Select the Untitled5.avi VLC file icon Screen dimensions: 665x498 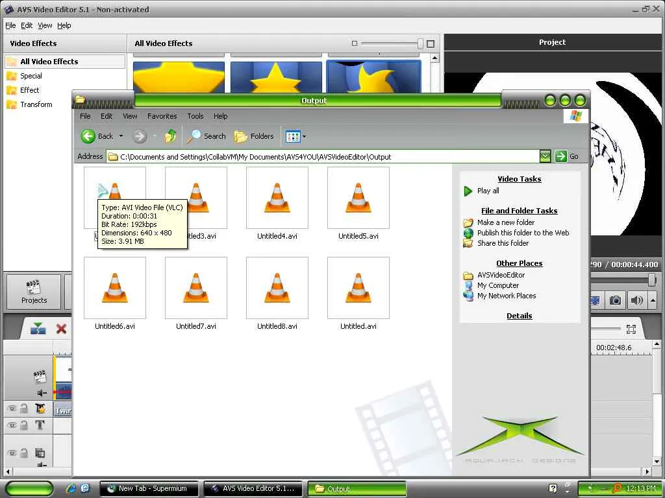tap(358, 198)
